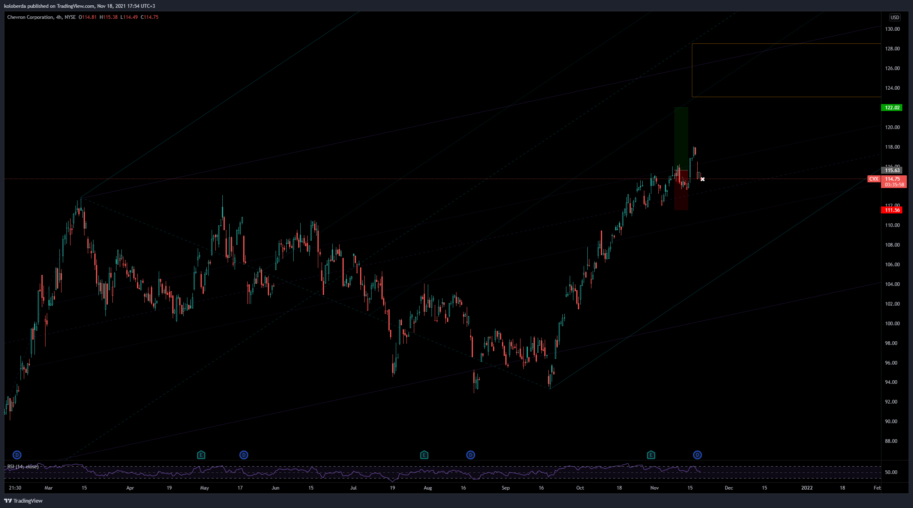Open the dividend marker after 16 August
This screenshot has width=913, height=508.
tap(470, 455)
